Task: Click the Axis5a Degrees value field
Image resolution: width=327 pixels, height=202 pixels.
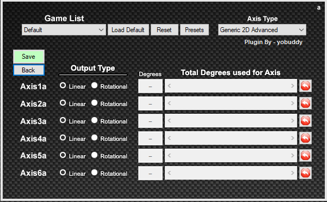Action: pyautogui.click(x=150, y=156)
